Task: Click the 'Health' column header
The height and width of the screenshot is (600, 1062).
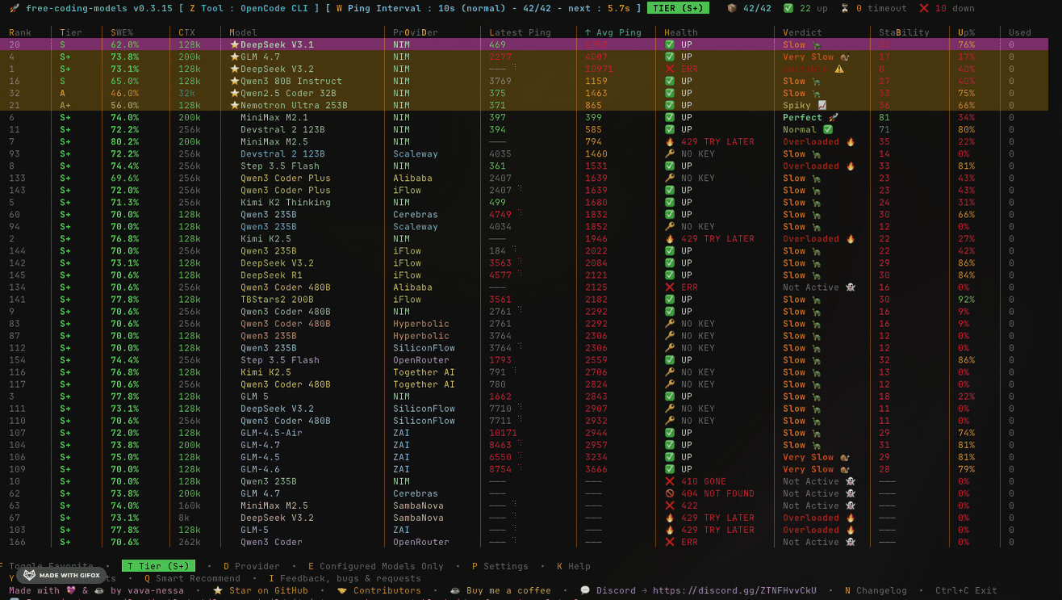Action: click(x=681, y=32)
